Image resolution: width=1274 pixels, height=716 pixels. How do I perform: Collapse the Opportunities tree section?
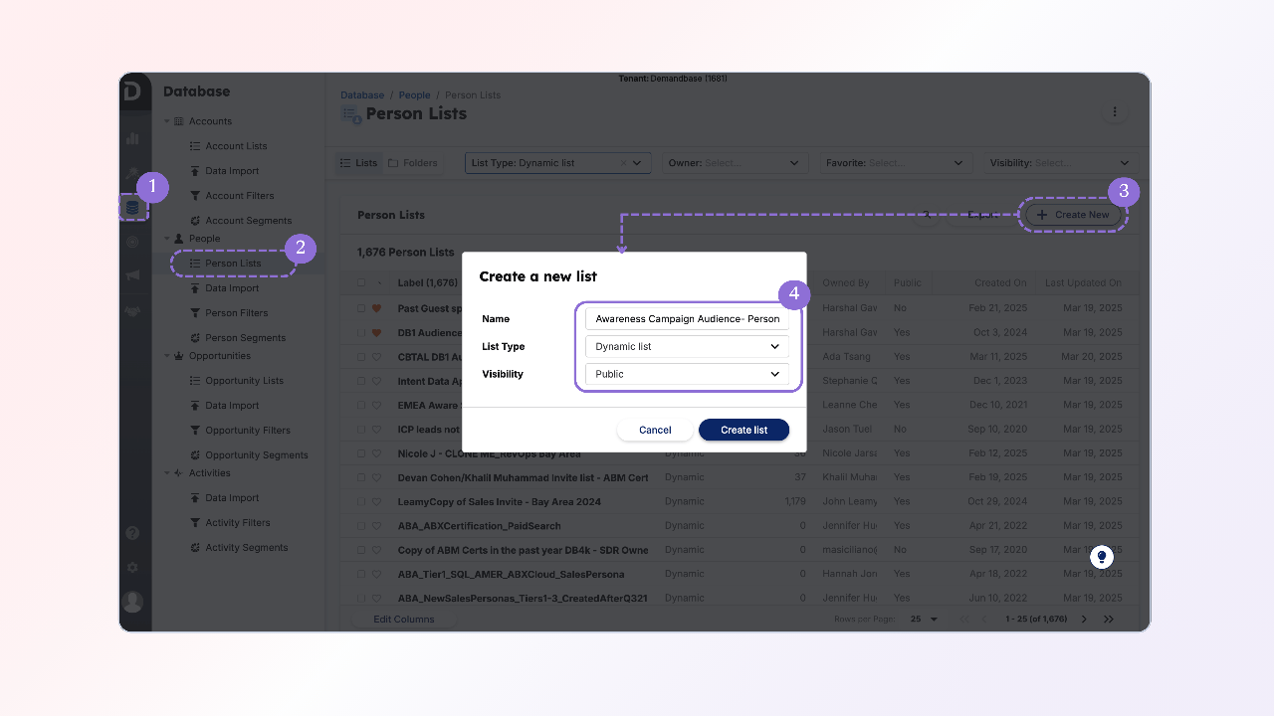click(167, 356)
